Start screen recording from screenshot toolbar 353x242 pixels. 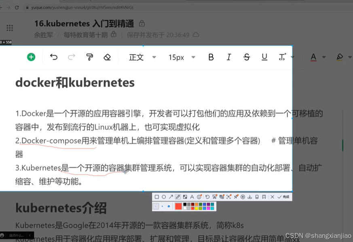(x=243, y=197)
